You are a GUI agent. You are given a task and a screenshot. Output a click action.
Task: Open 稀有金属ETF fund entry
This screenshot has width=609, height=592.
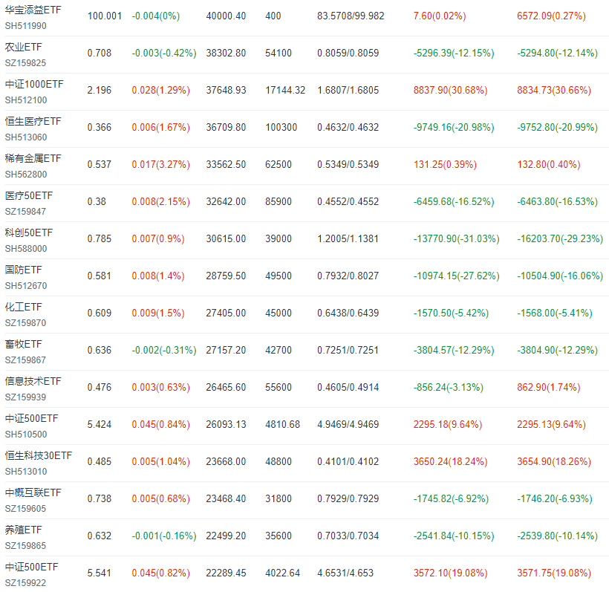[x=33, y=158]
